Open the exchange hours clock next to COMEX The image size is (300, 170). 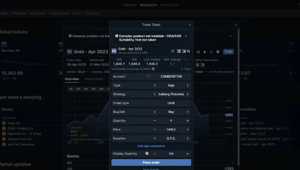153,69
